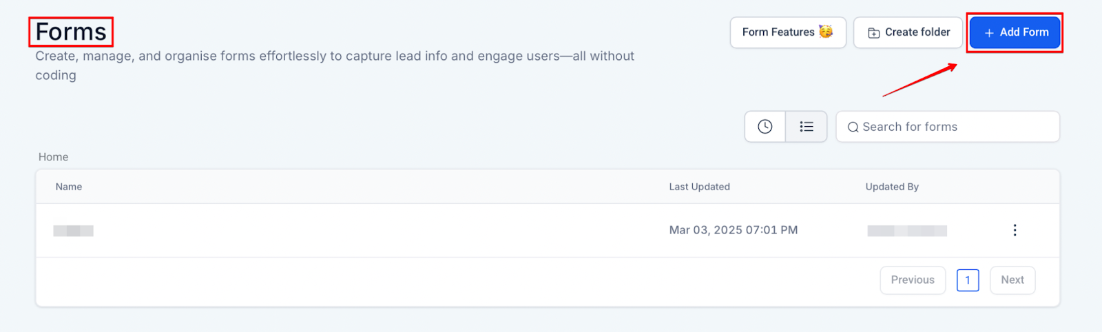Switch to the list view layout
This screenshot has width=1102, height=332.
coord(807,127)
